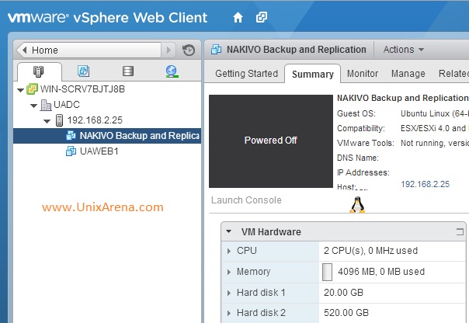Screen dimensions: 469x323
Task: Click the 'DNS Name:' label
Action: click(x=358, y=158)
